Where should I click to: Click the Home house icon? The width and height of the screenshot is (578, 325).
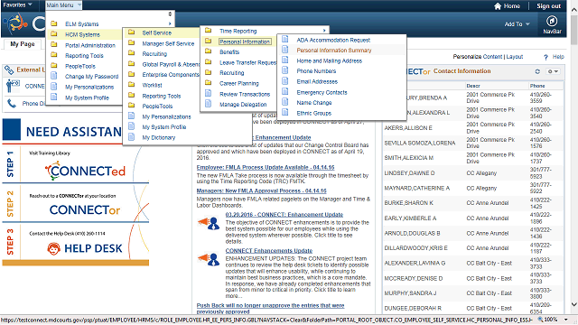coord(498,6)
